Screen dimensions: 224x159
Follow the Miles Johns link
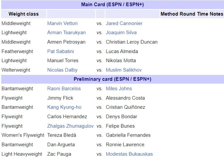click(119, 89)
